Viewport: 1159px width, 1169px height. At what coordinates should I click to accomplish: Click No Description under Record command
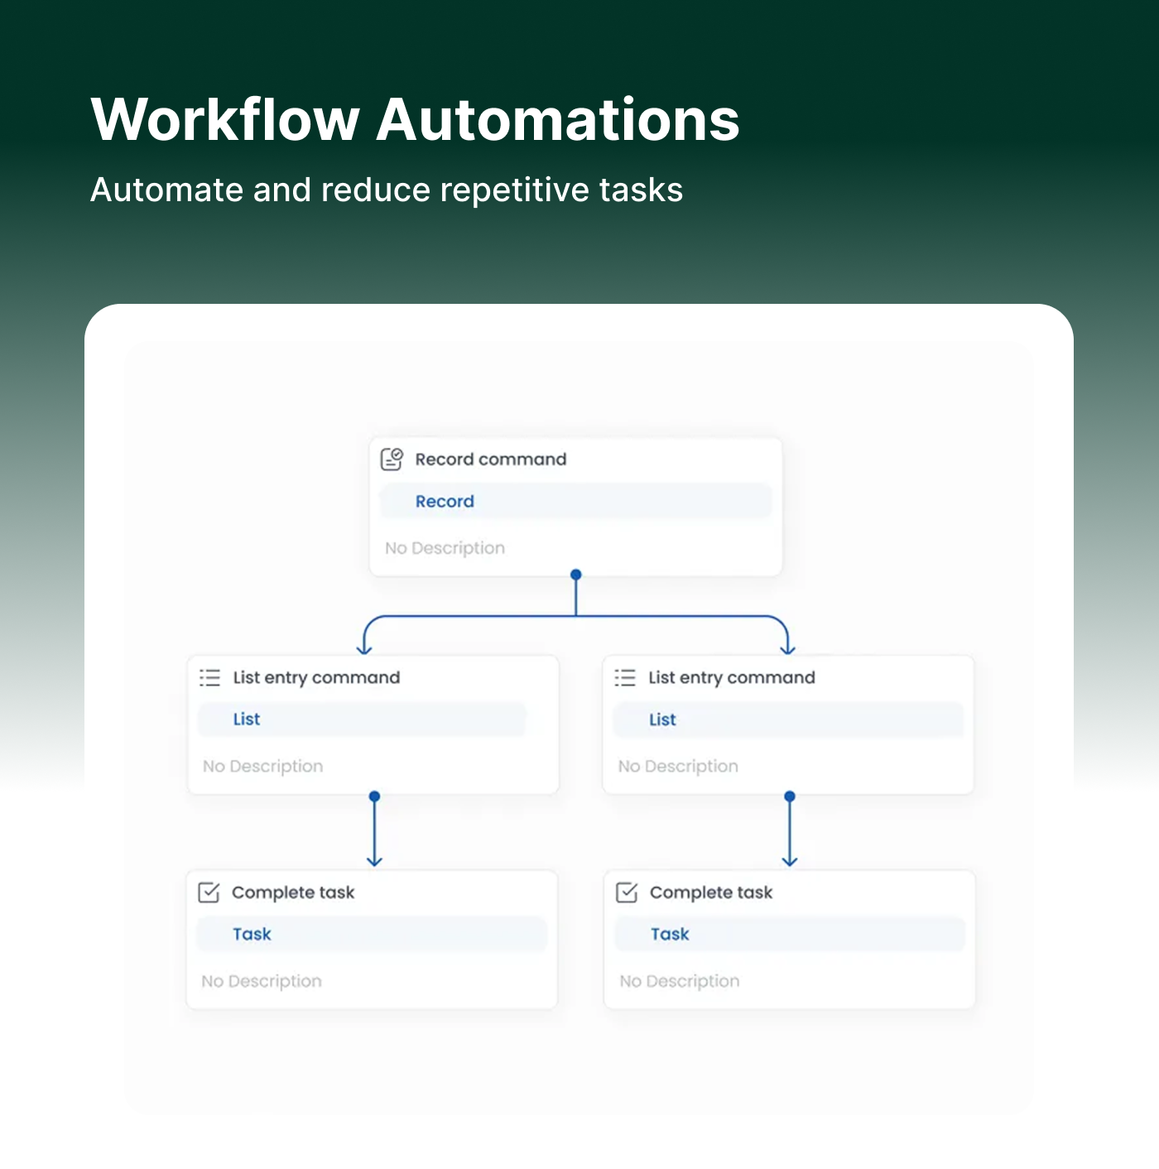[x=445, y=548]
